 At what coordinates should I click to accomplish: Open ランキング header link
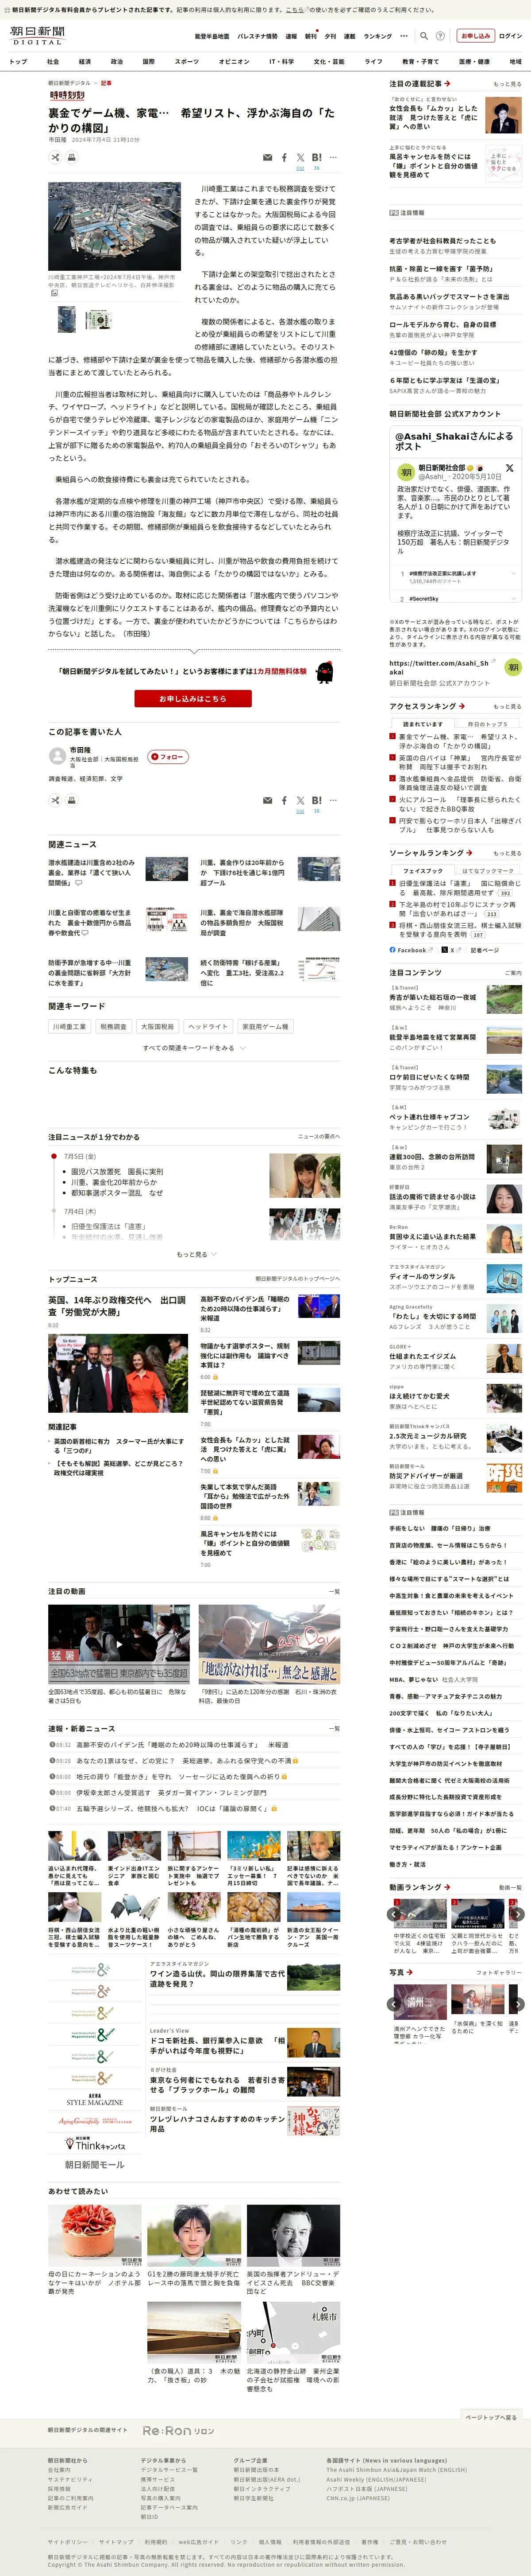[377, 36]
